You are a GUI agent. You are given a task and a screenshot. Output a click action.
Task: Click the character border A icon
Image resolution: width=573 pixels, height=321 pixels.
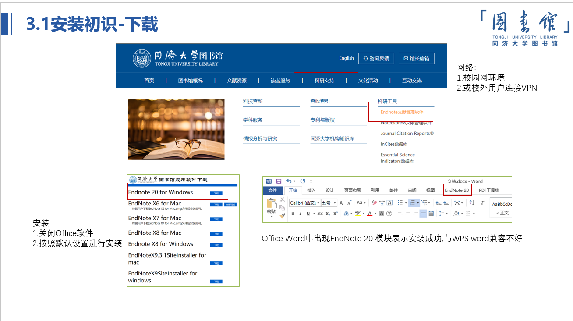(x=389, y=203)
